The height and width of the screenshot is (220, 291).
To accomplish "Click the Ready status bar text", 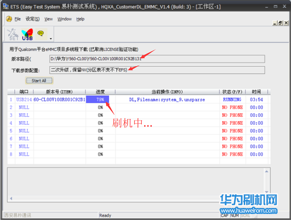I will click(x=105, y=215).
